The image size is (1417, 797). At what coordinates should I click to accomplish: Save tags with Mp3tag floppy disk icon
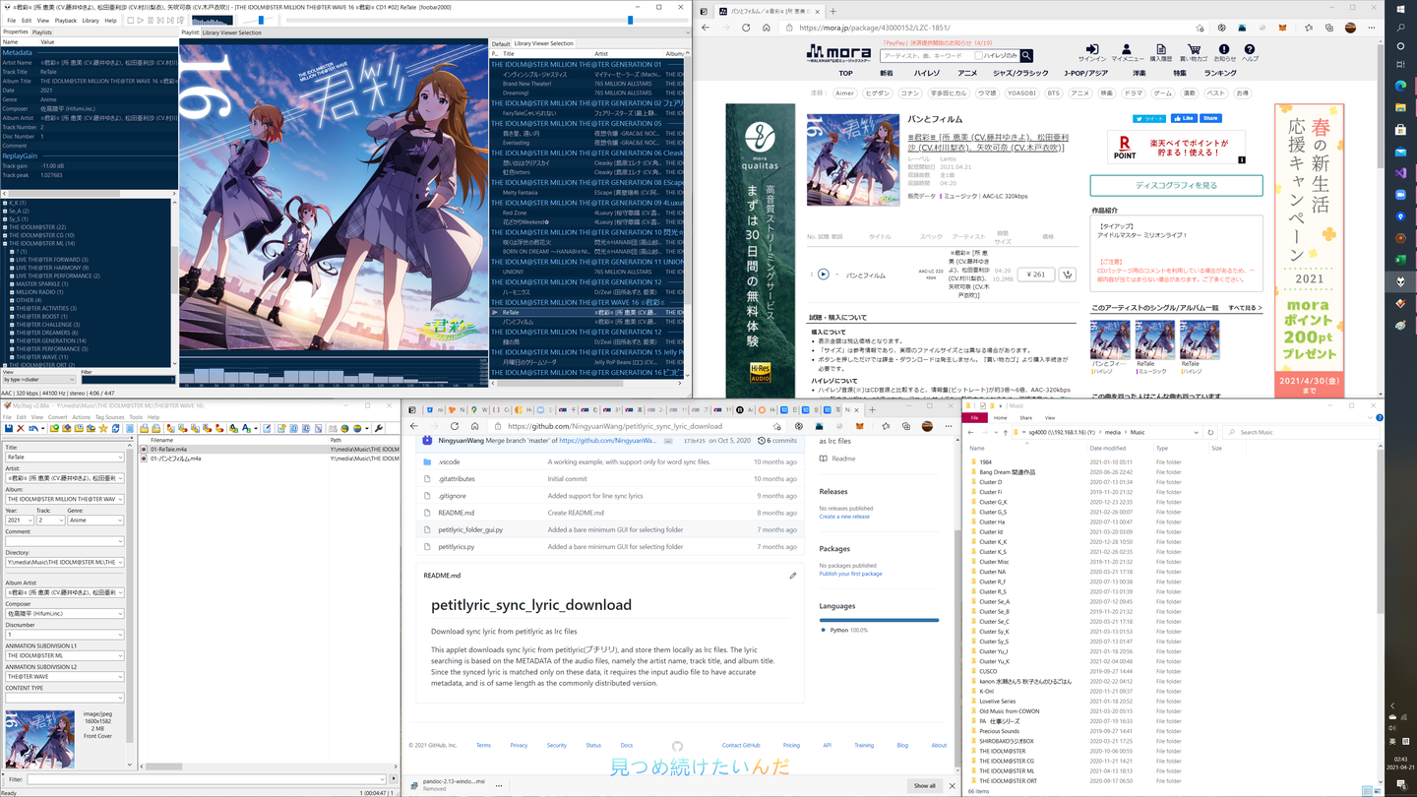click(9, 428)
